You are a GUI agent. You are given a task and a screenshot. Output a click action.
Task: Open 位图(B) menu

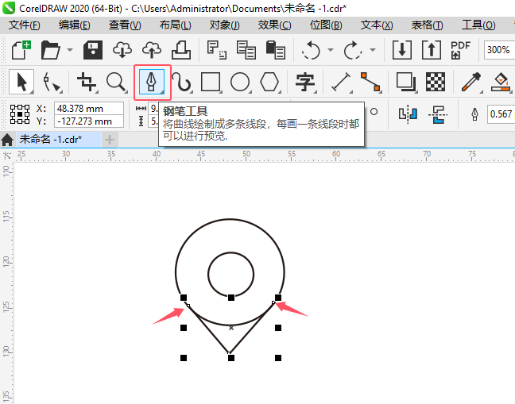tap(326, 25)
